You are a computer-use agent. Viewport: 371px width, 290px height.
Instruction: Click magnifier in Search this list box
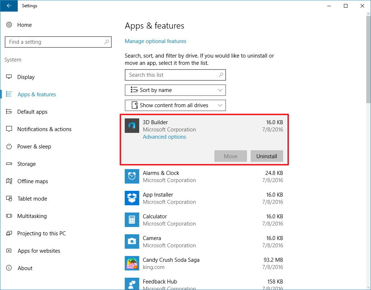point(221,75)
